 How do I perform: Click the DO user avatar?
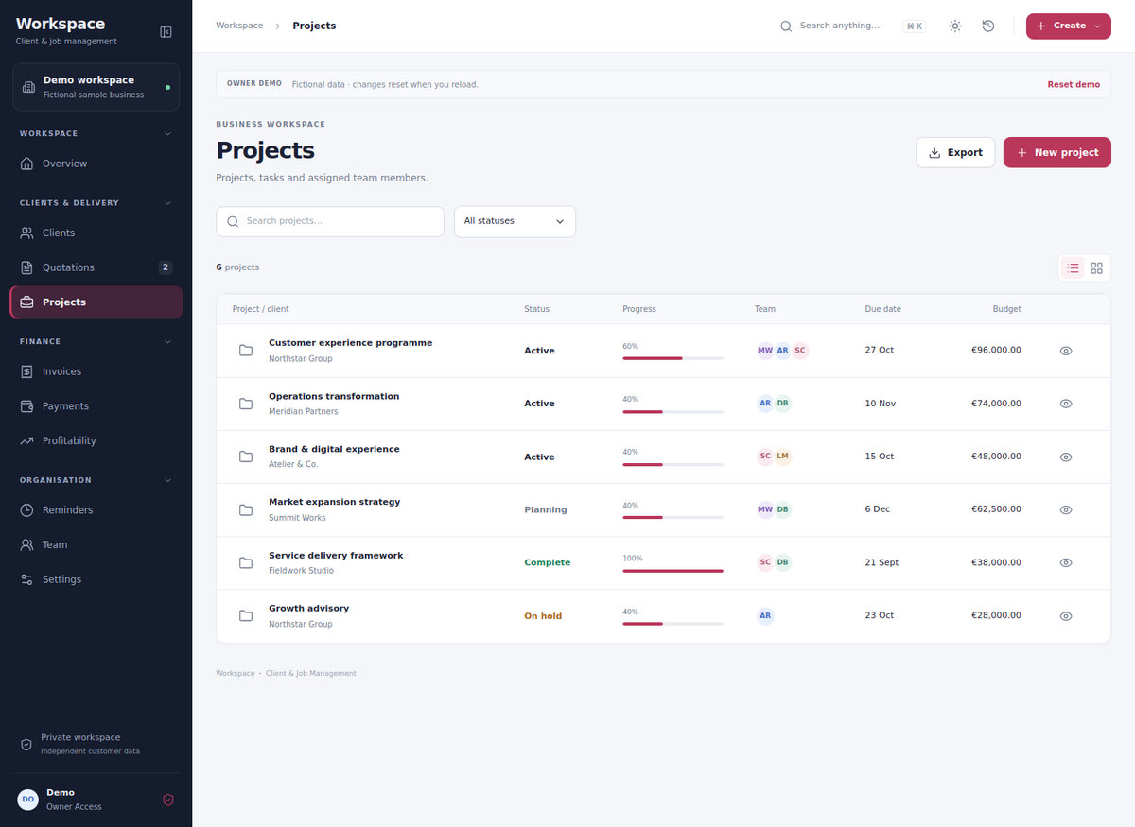[28, 800]
